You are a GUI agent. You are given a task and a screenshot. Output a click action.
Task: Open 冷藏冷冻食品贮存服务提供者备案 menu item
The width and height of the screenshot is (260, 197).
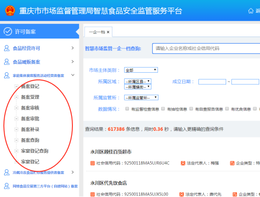(39, 173)
